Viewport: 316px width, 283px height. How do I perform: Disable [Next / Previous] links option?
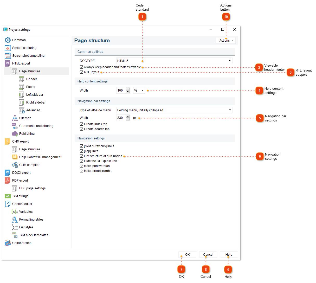82,146
